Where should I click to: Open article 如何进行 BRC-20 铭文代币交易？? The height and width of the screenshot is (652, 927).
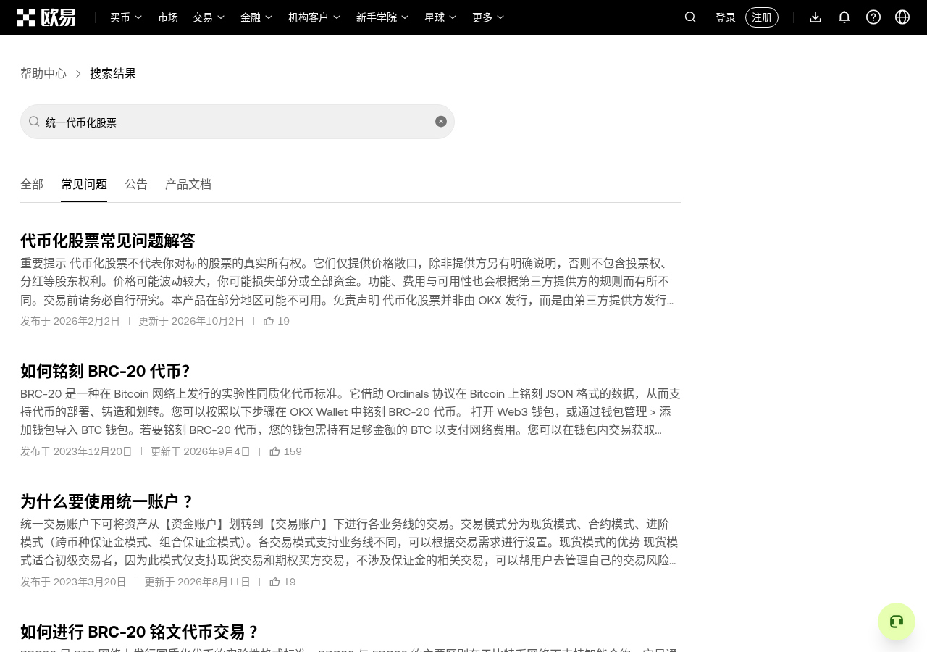point(140,632)
